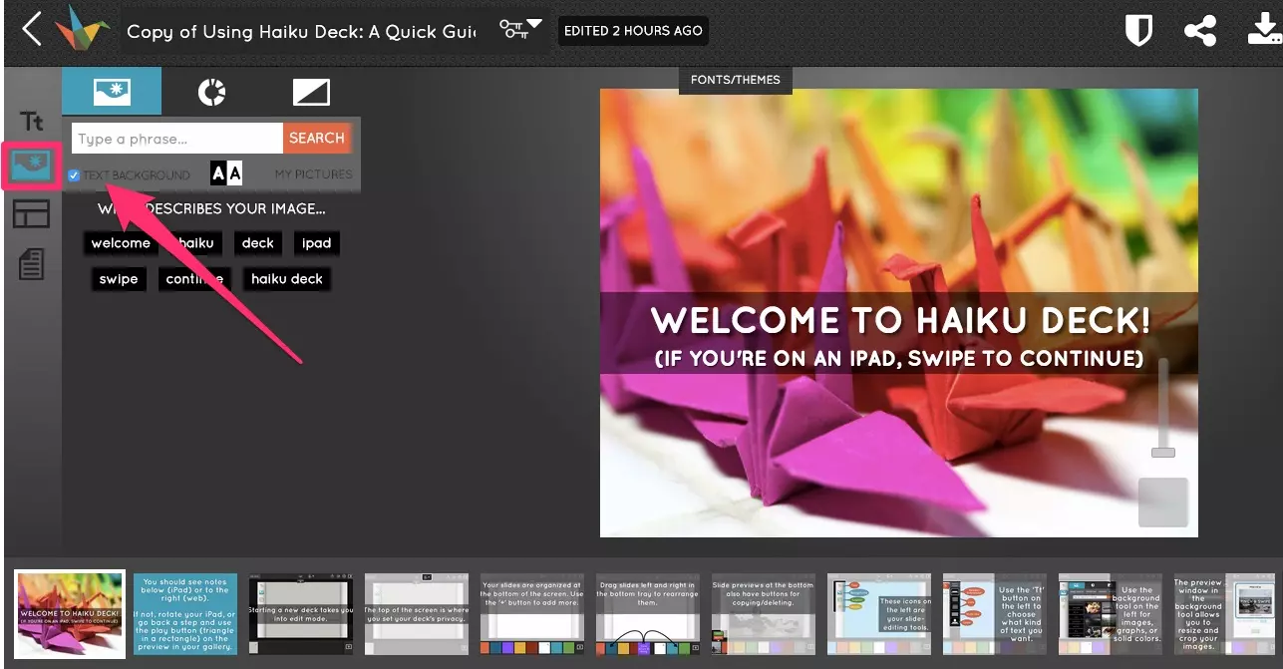
Task: Click the privacy shield icon
Action: click(x=1137, y=31)
